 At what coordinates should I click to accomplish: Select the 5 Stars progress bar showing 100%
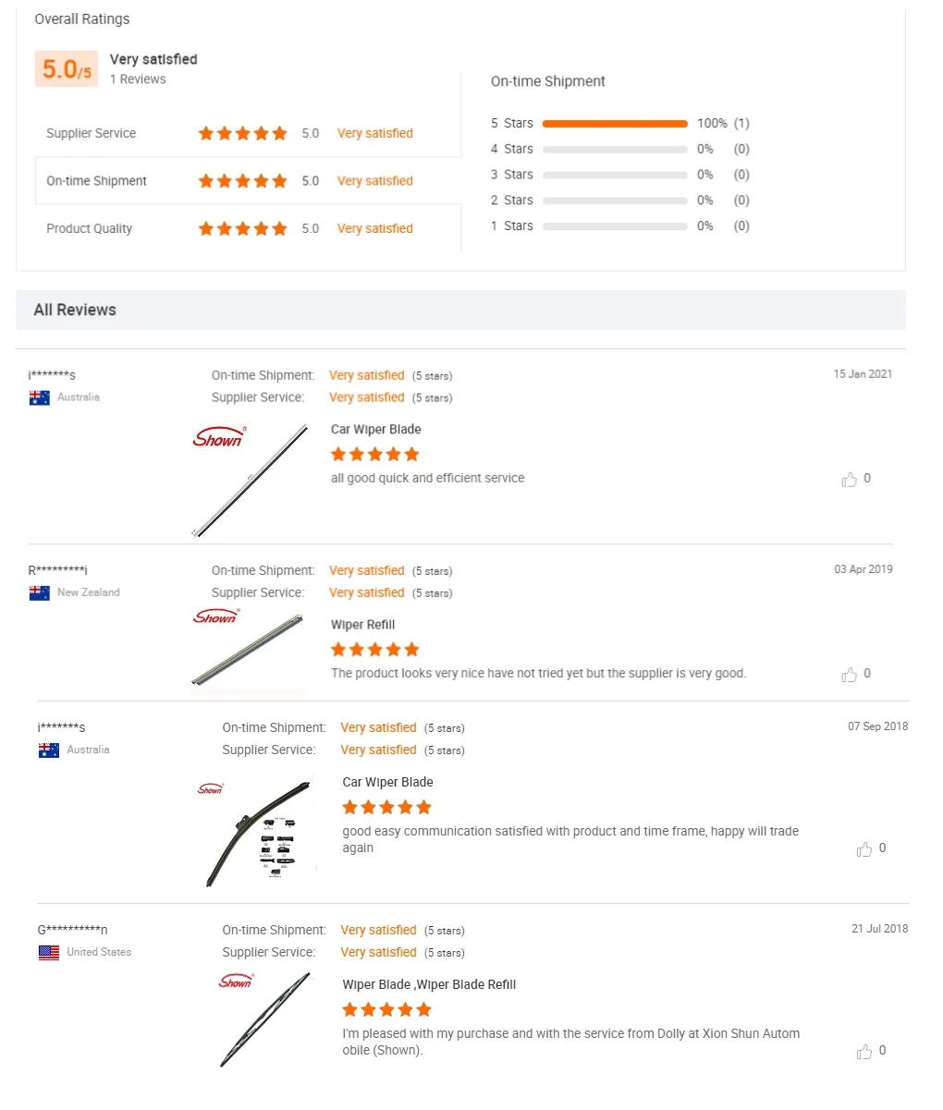[x=614, y=123]
